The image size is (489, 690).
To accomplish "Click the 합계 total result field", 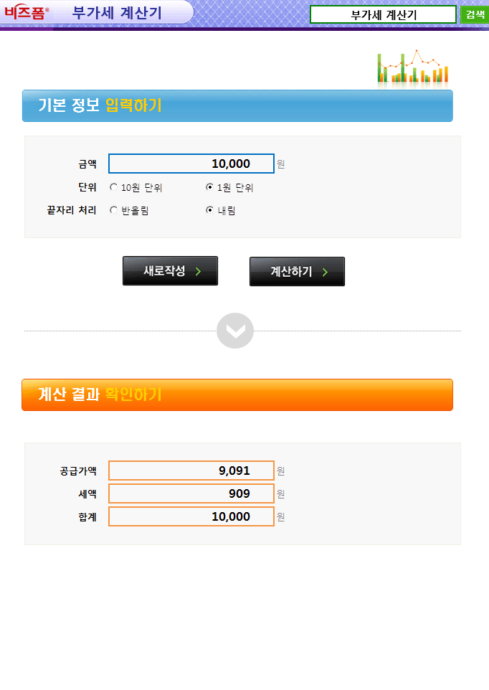I will [191, 516].
